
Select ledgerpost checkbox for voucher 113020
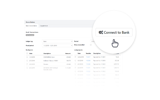point(75,64)
